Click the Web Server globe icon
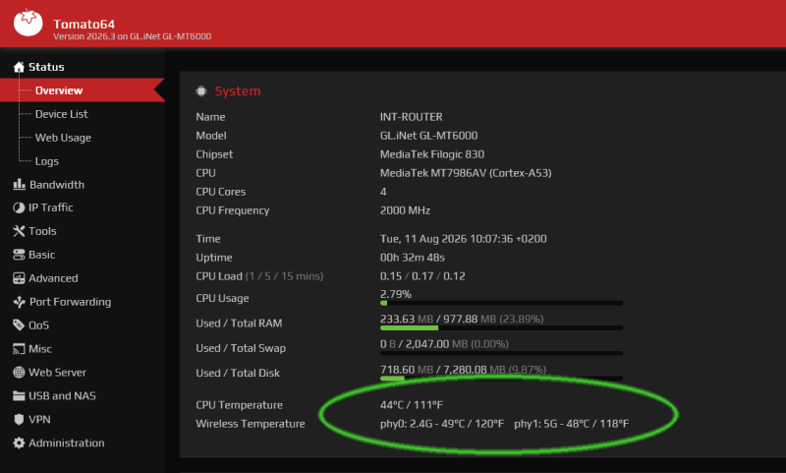This screenshot has width=786, height=473. [19, 372]
